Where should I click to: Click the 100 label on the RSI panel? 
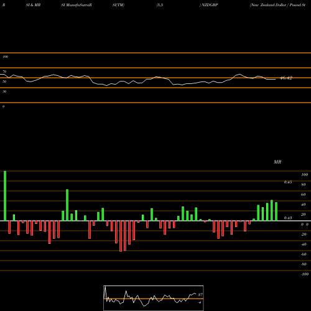[x=6, y=57]
